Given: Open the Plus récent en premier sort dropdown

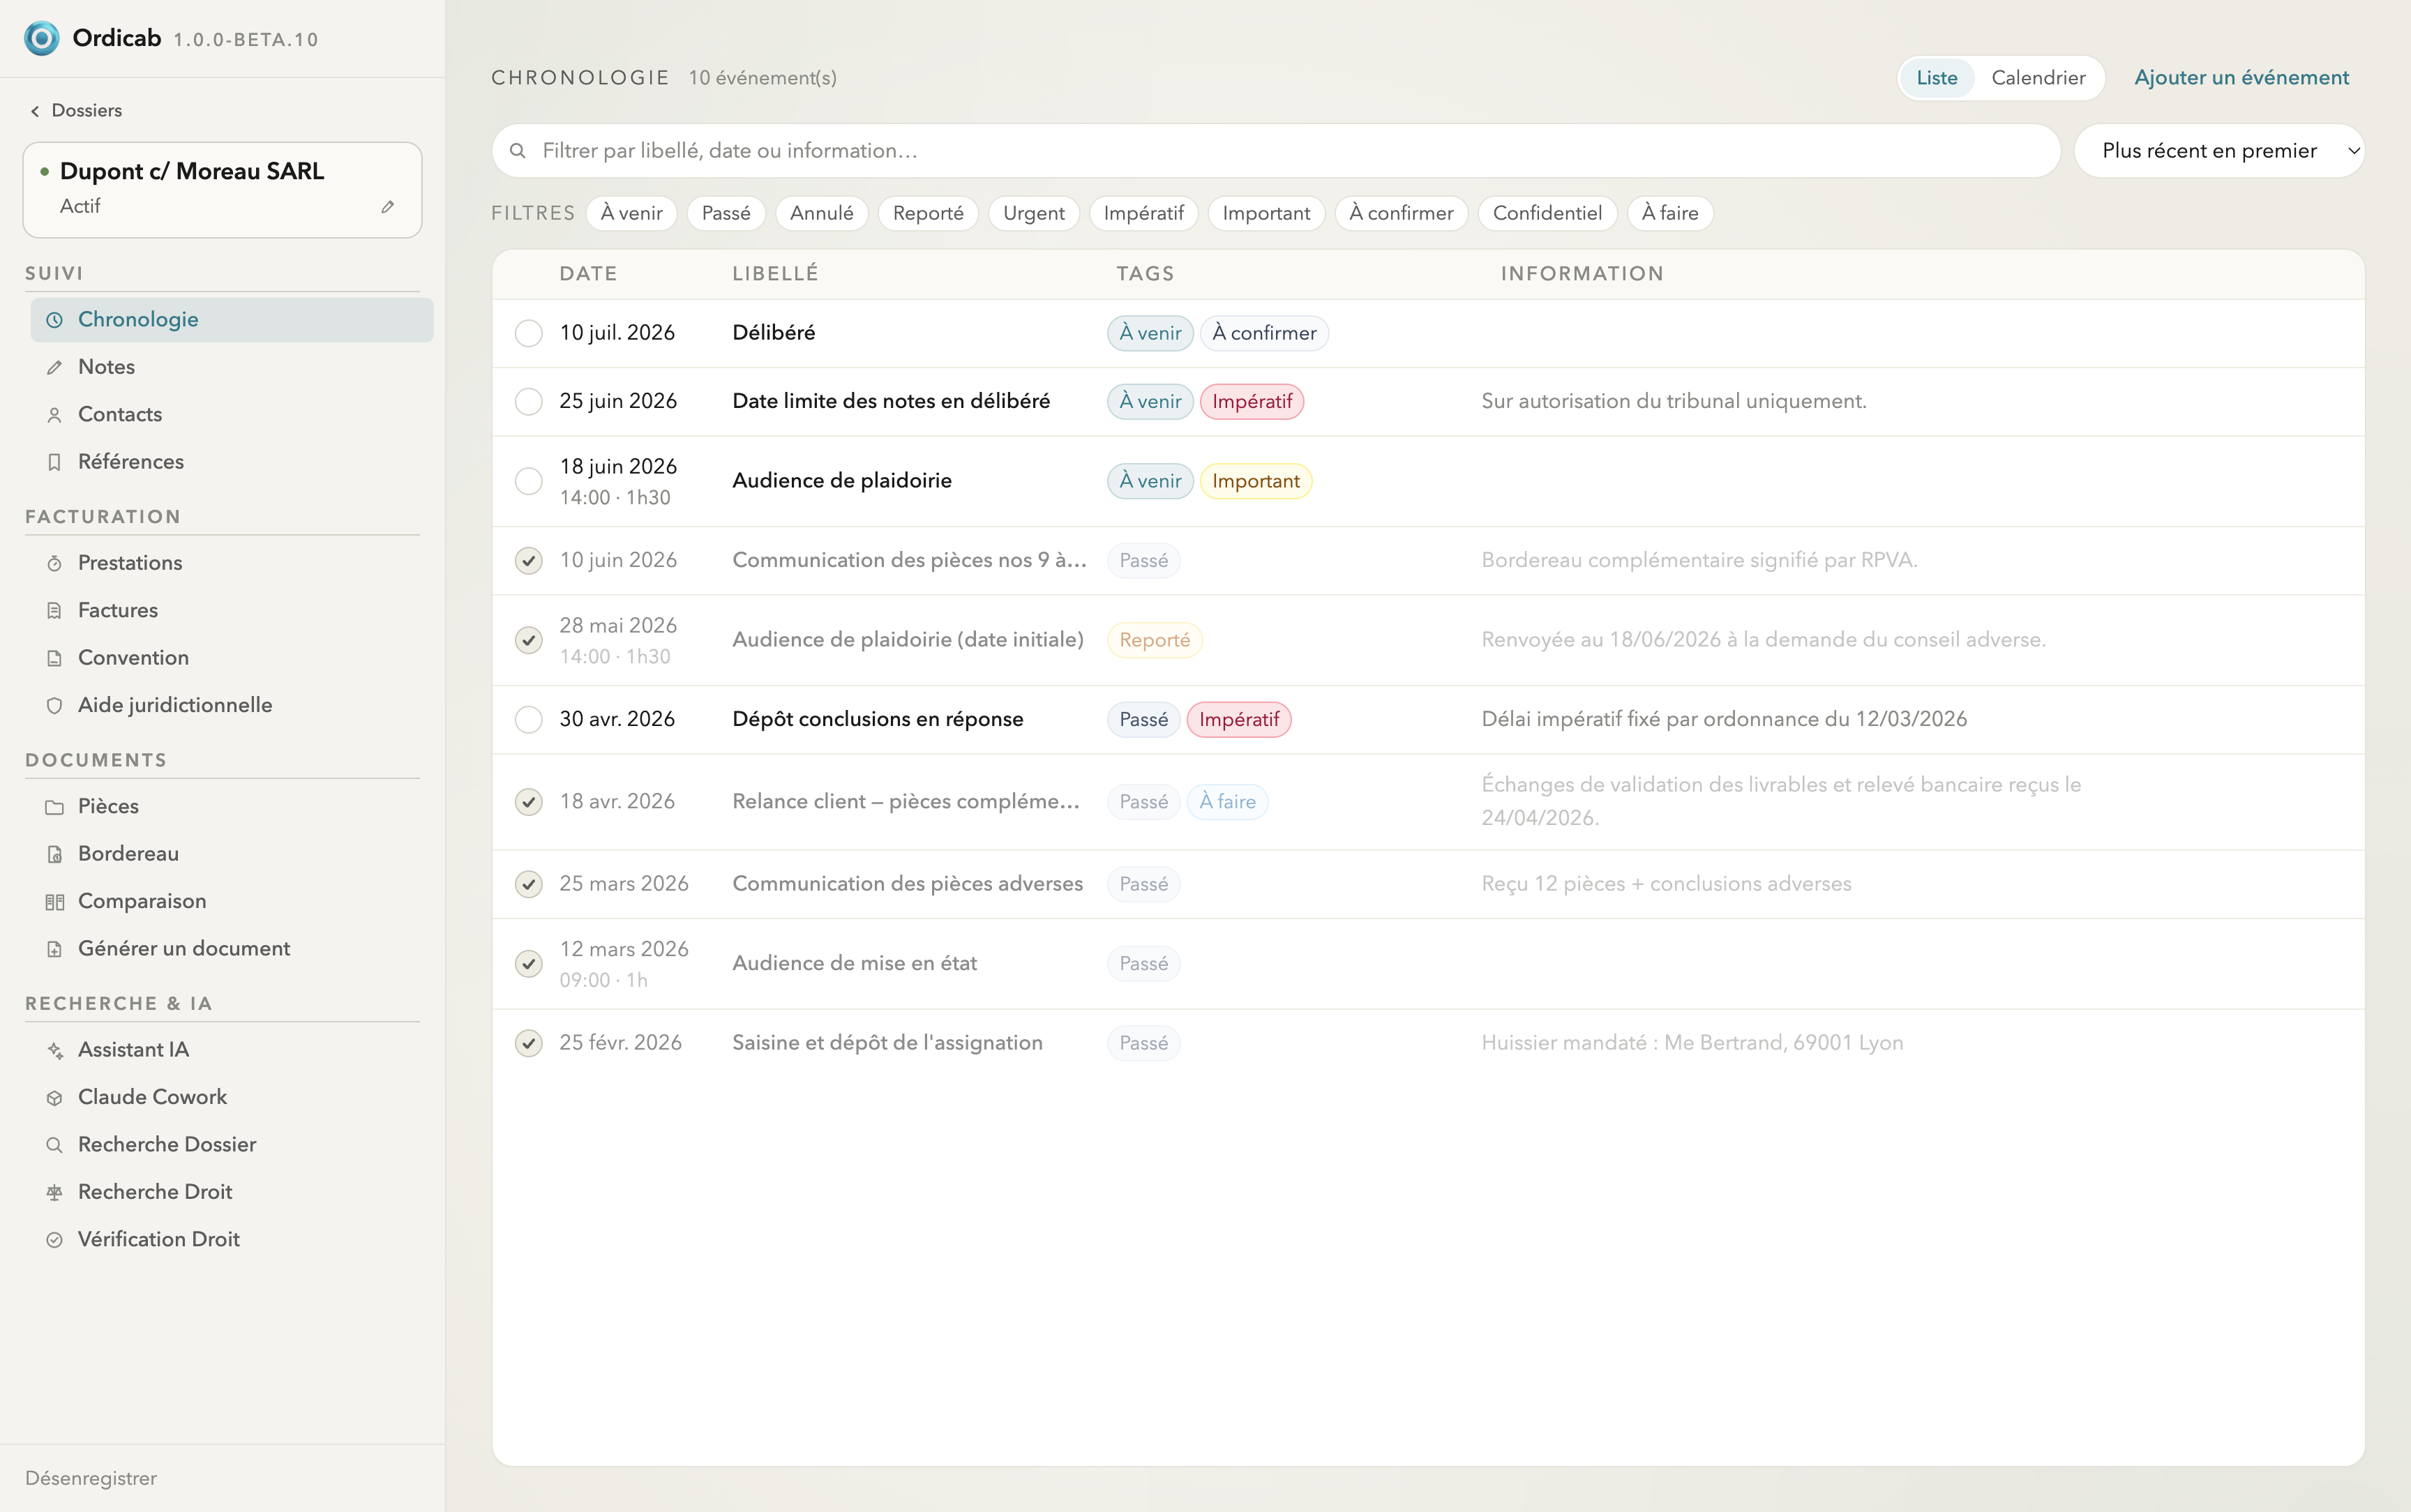Looking at the screenshot, I should click(2219, 151).
